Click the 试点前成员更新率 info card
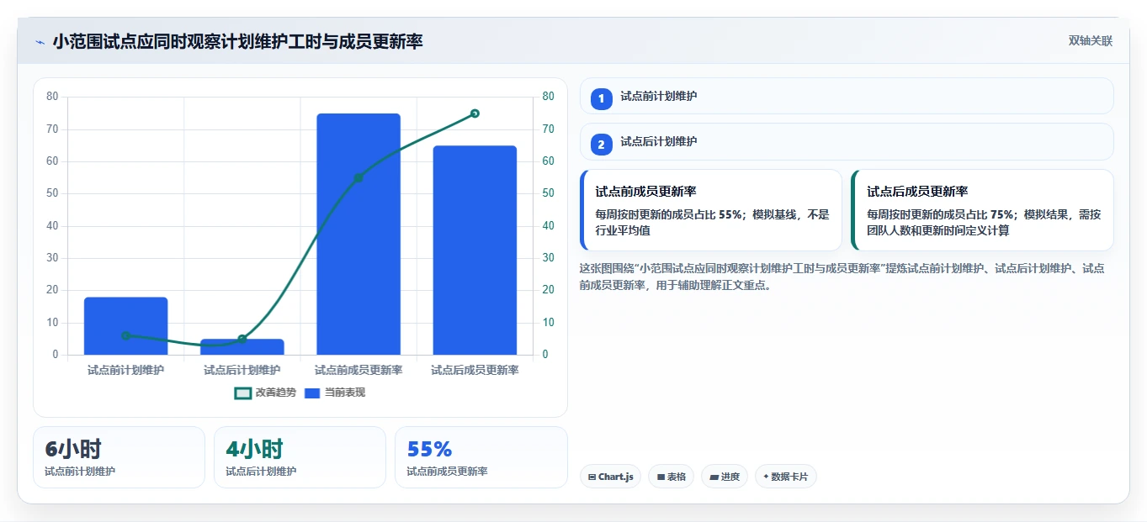Screen dimensions: 1147x522 pyautogui.click(x=711, y=210)
